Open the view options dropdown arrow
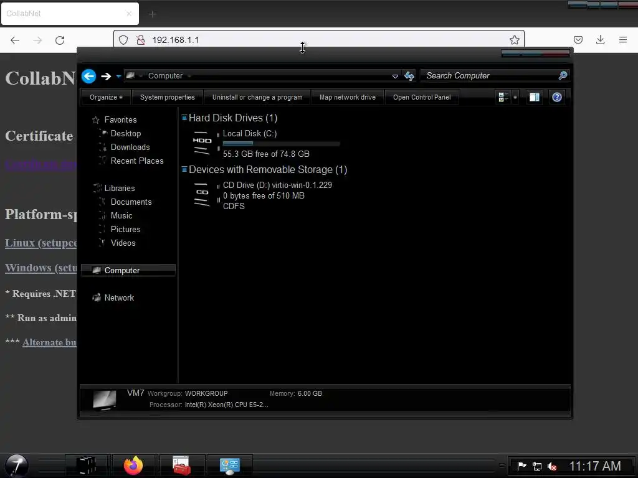 click(x=515, y=97)
